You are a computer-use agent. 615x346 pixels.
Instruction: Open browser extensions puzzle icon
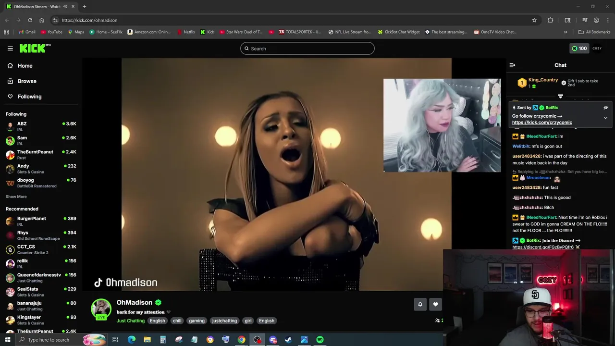coord(551,20)
